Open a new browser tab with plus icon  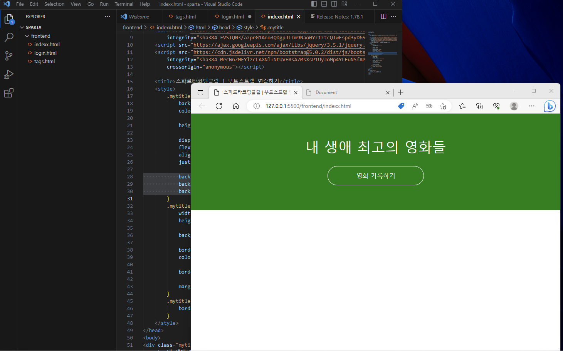[401, 92]
